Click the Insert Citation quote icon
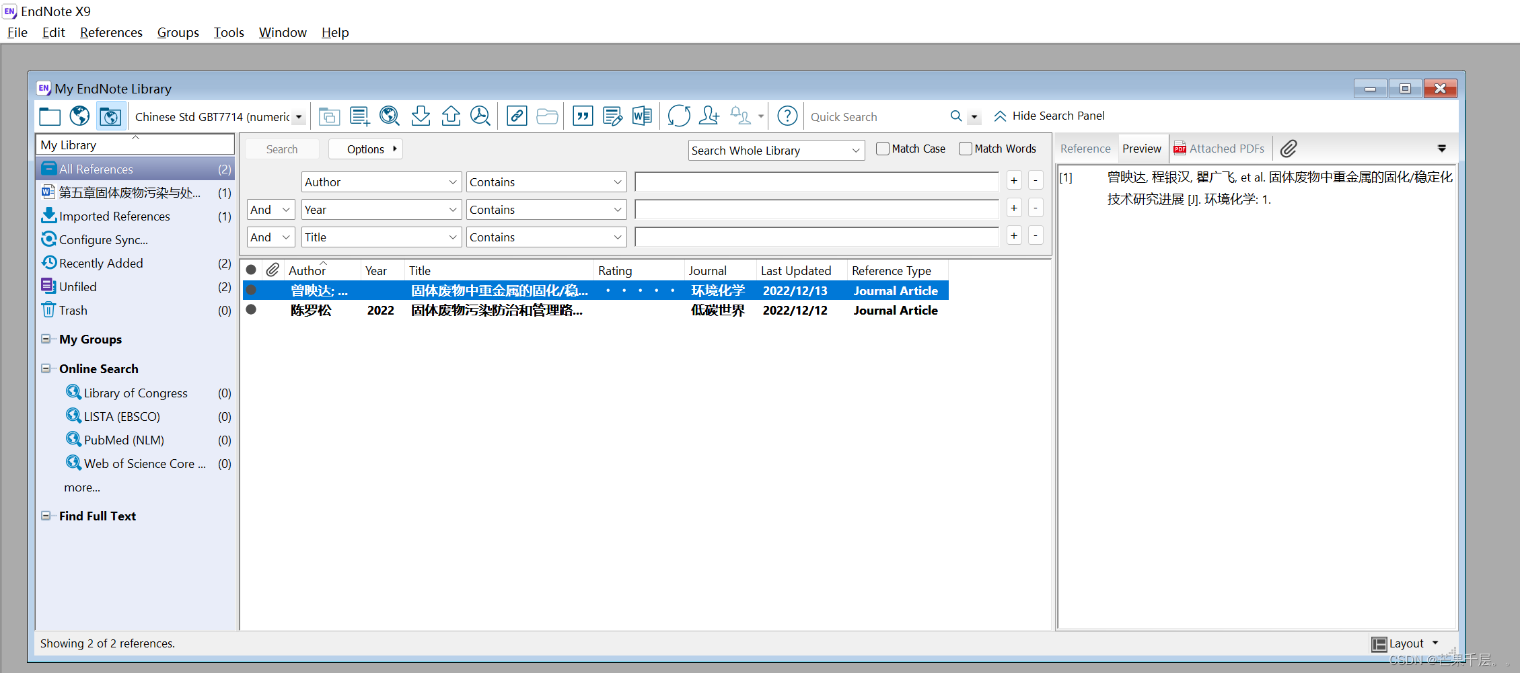Viewport: 1520px width, 673px height. (x=583, y=116)
